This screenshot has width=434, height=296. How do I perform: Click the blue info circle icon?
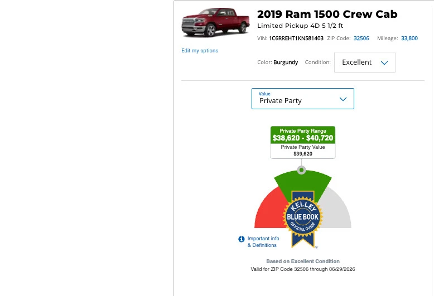(242, 239)
